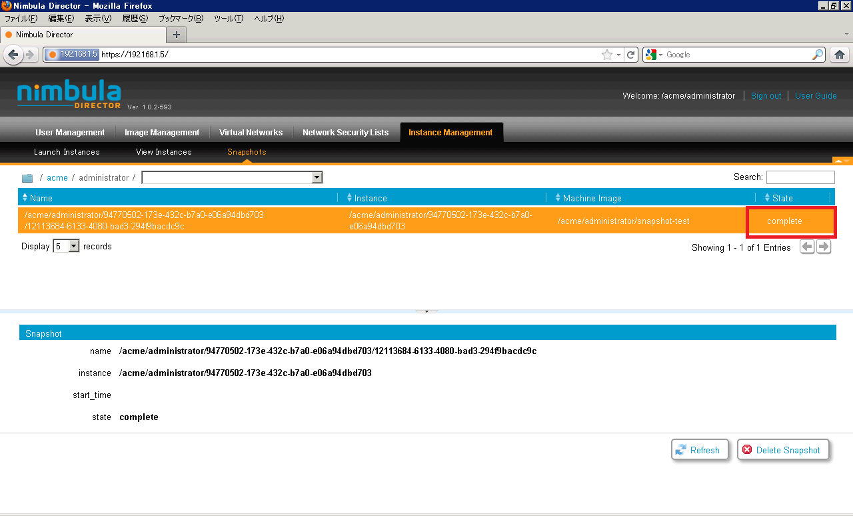This screenshot has width=853, height=516.
Task: Sort the table by State column
Action: pos(794,198)
